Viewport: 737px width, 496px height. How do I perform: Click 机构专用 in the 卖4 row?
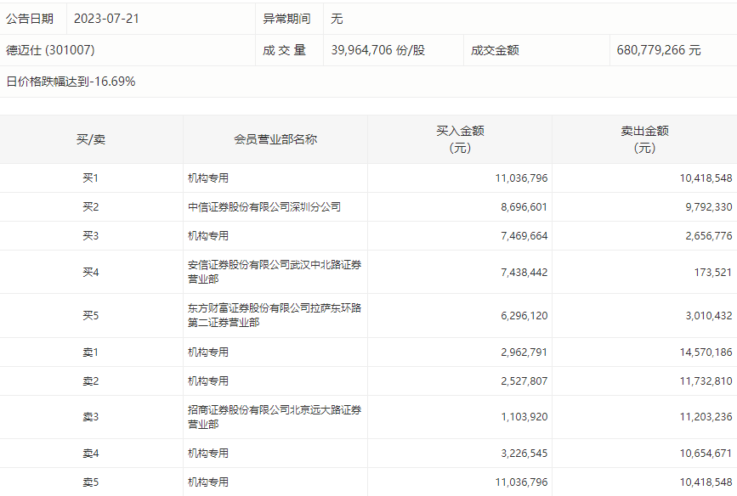tap(208, 454)
